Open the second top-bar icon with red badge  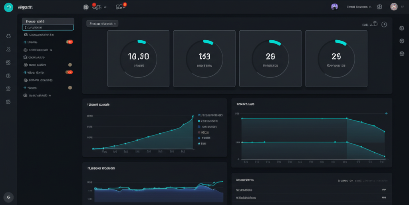[x=120, y=7]
